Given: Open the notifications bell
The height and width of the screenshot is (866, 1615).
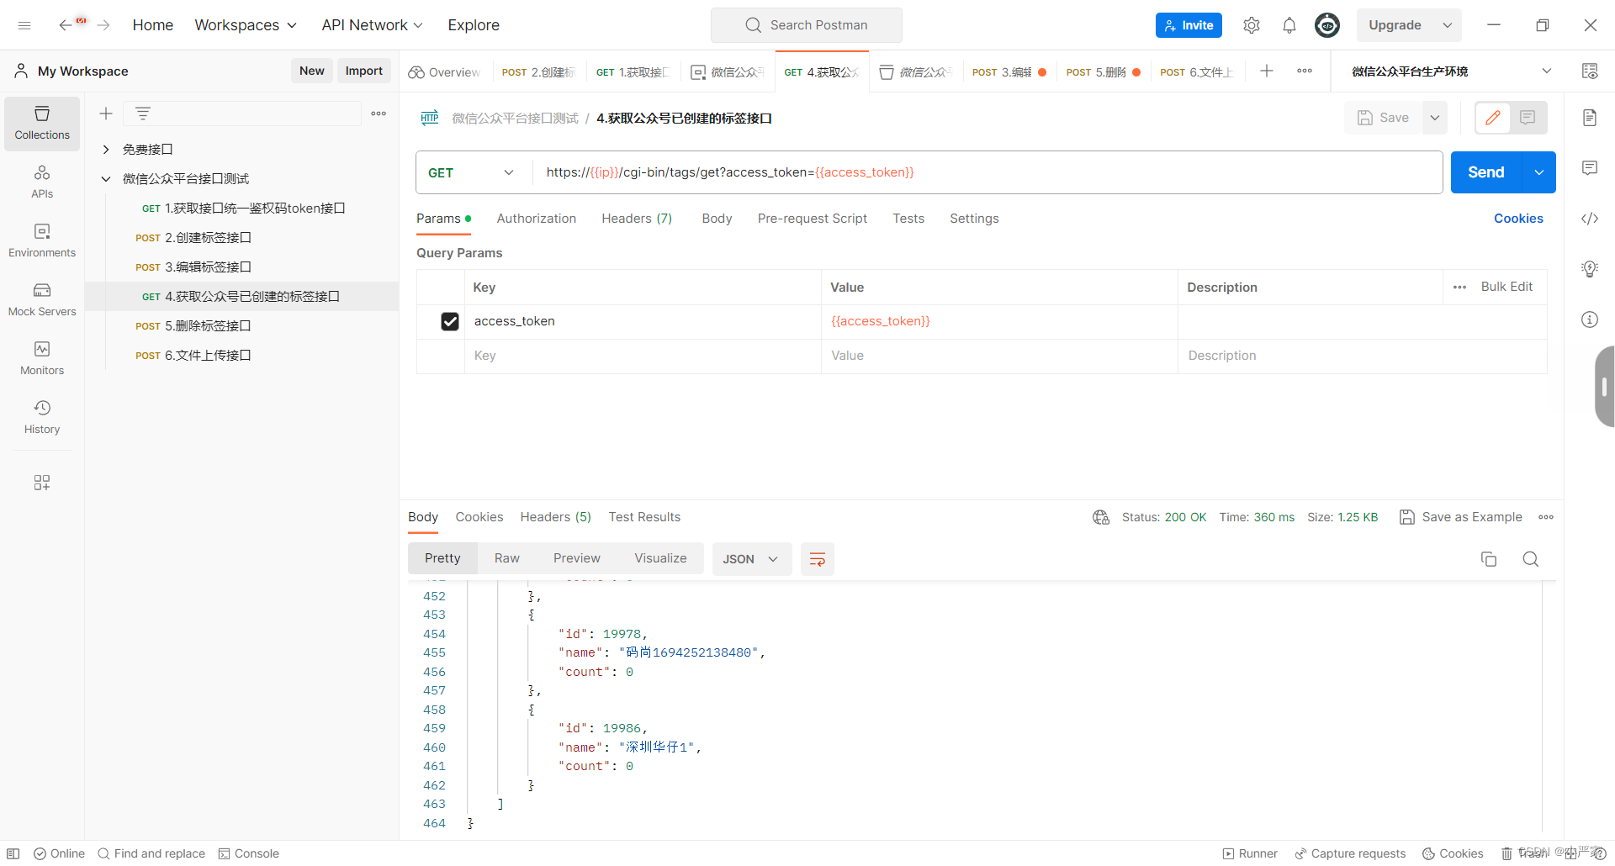Looking at the screenshot, I should (x=1289, y=25).
